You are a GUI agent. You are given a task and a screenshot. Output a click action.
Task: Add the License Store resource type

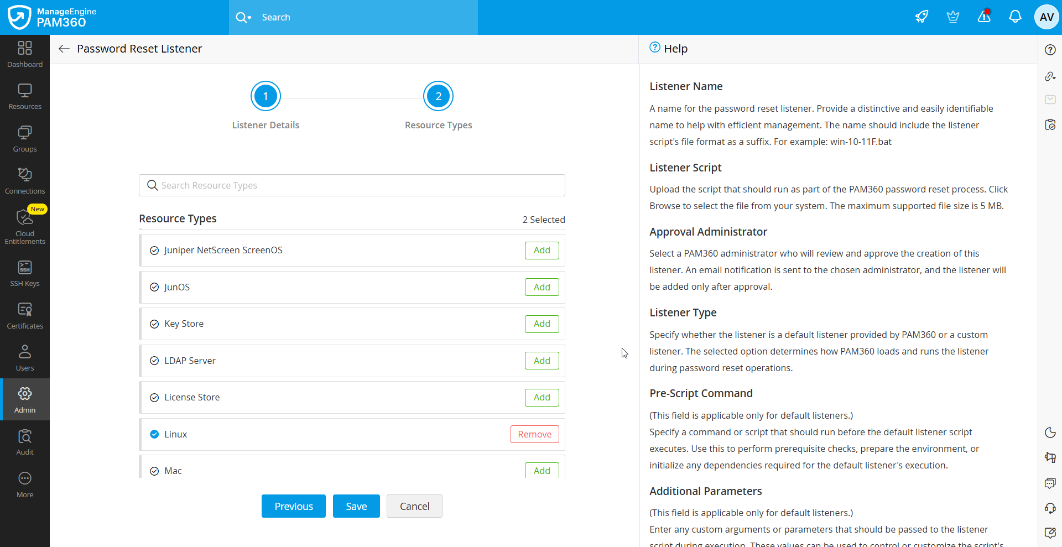[542, 397]
